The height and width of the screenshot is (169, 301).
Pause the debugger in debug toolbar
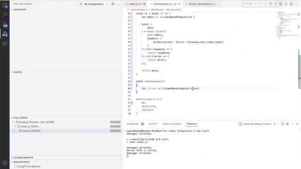(250, 4)
